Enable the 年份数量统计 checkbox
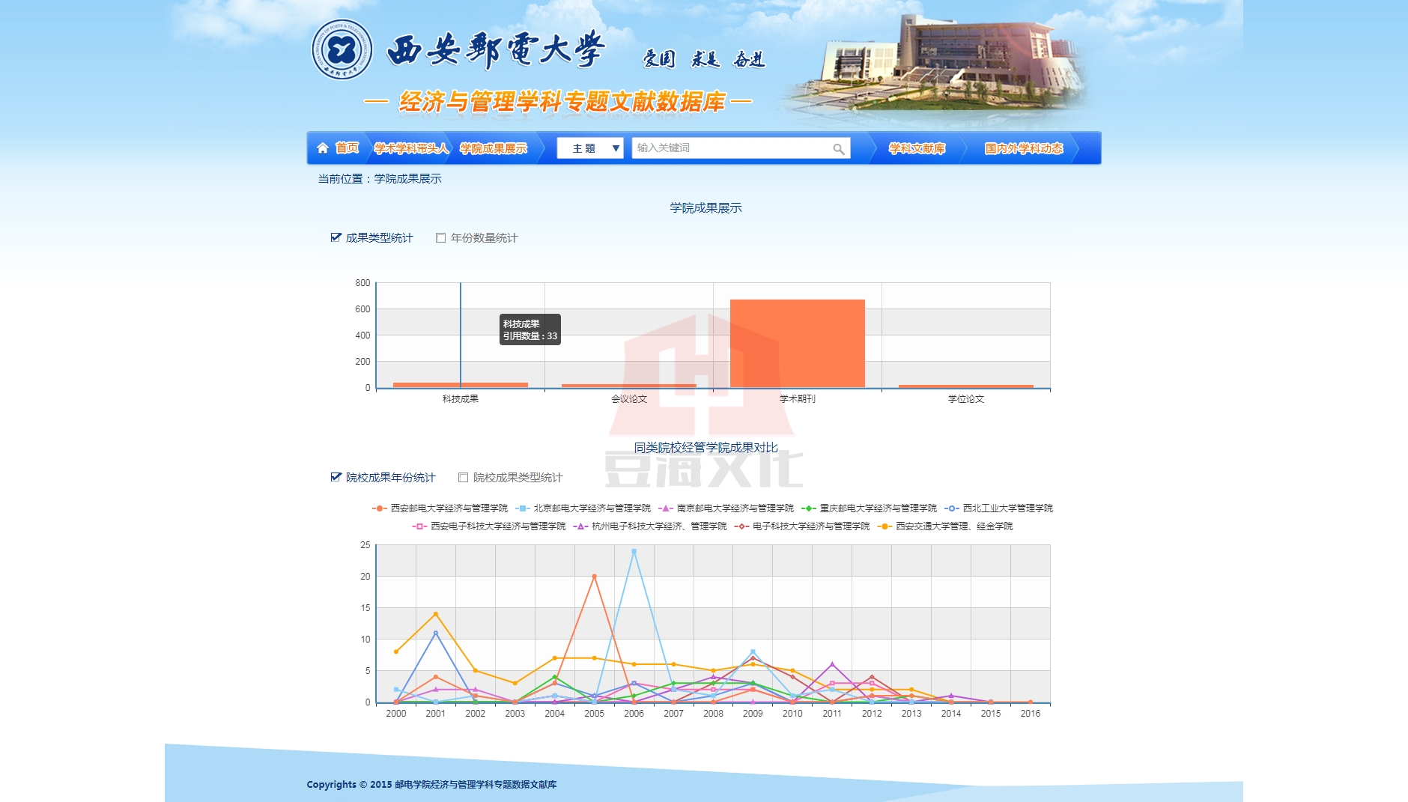The image size is (1408, 802). 441,238
